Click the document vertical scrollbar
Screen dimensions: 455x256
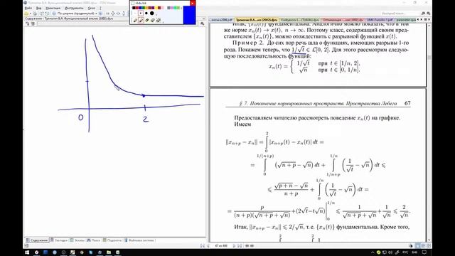coord(429,133)
